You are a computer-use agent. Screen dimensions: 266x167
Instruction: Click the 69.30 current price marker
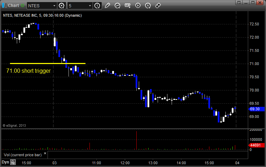coord(257,109)
